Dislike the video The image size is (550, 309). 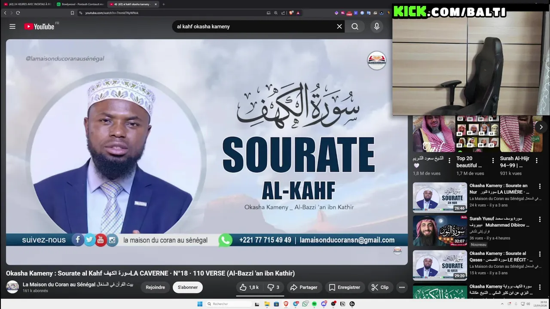273,288
